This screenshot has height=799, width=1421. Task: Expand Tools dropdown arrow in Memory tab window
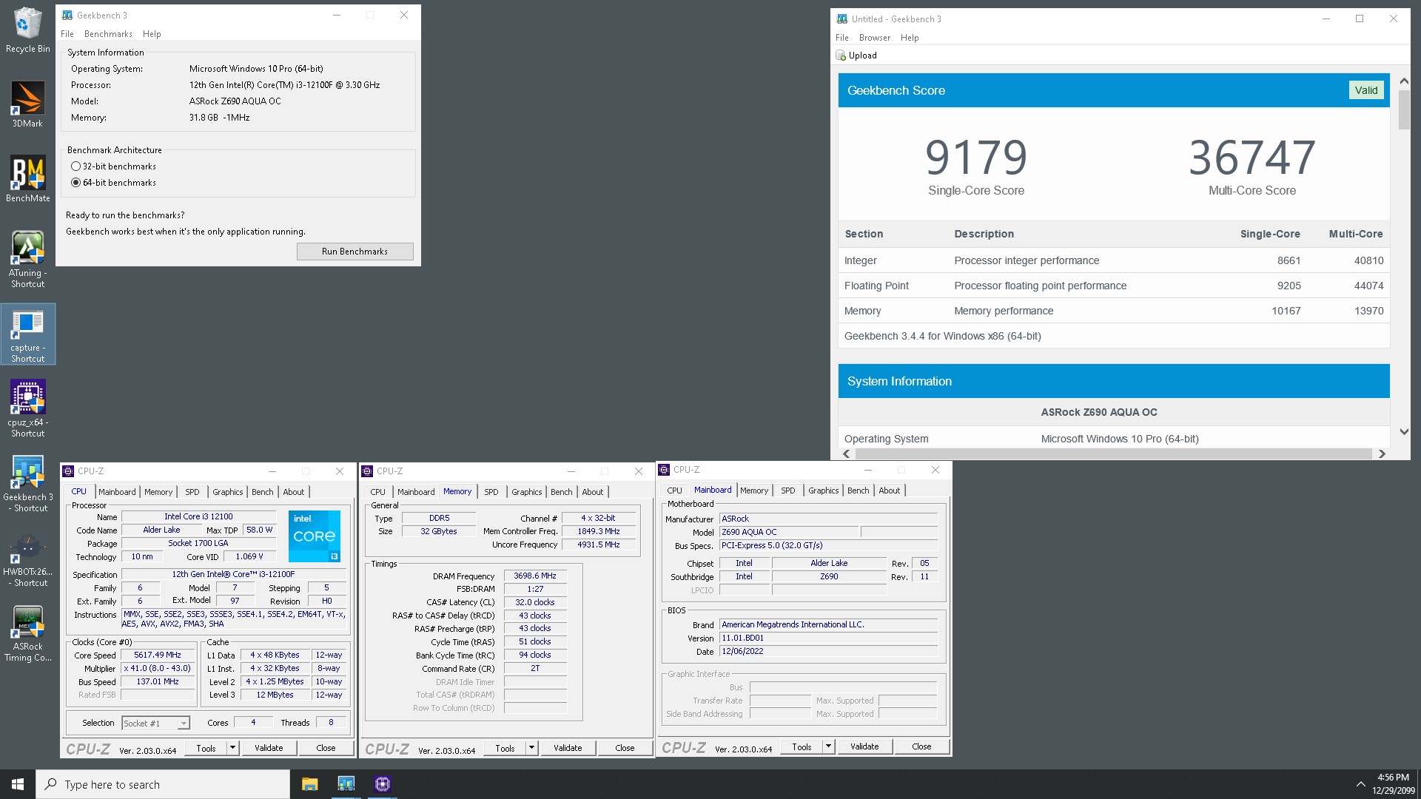coord(531,748)
